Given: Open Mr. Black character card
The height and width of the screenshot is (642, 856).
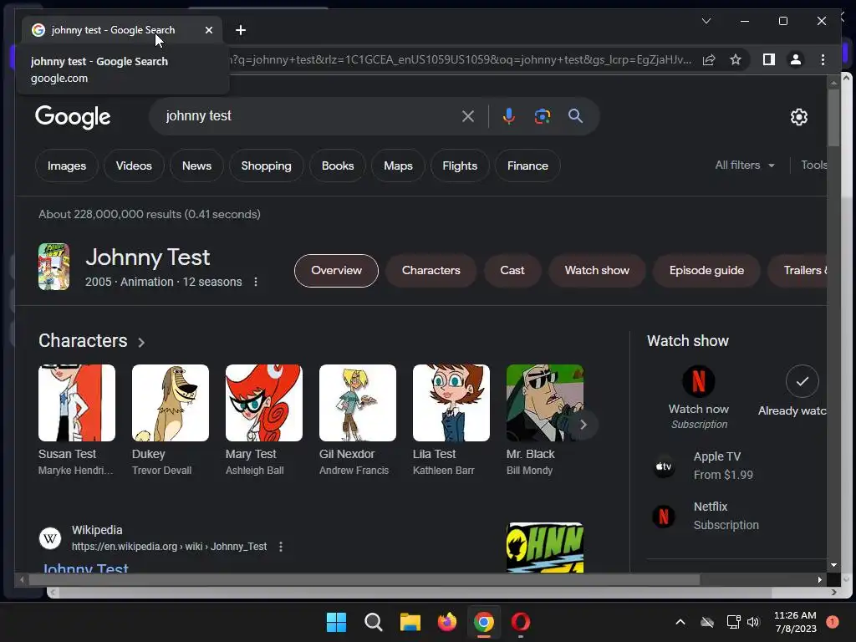Looking at the screenshot, I should [545, 420].
